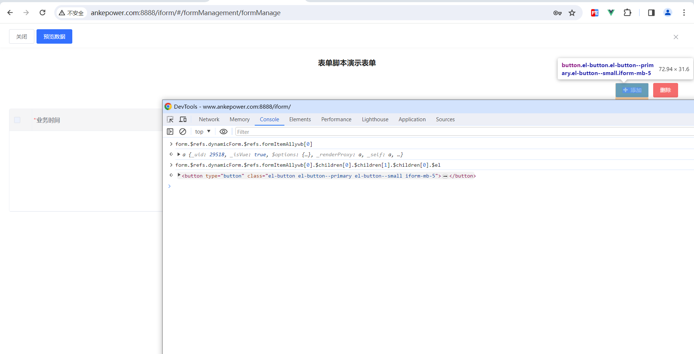The image size is (694, 354).
Task: Close the form preview with the X
Action: point(676,37)
